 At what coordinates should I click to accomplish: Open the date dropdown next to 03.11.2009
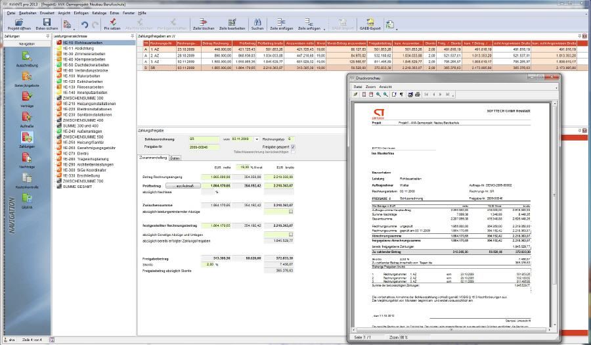(257, 139)
